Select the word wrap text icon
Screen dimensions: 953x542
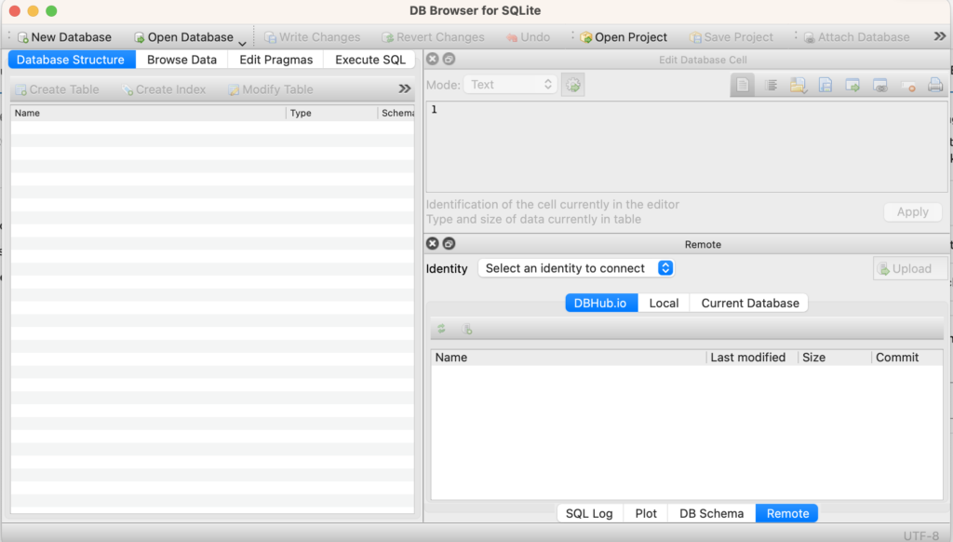tap(772, 85)
